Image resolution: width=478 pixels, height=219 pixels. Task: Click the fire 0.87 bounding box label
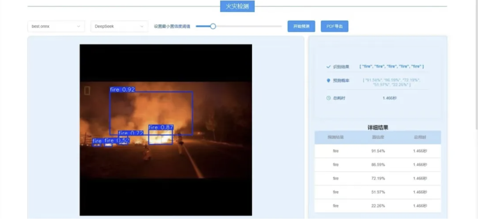point(161,127)
